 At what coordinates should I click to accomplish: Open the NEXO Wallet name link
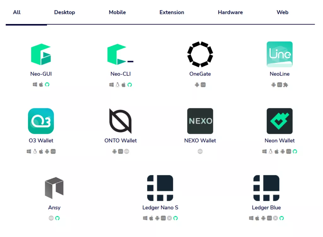click(200, 141)
